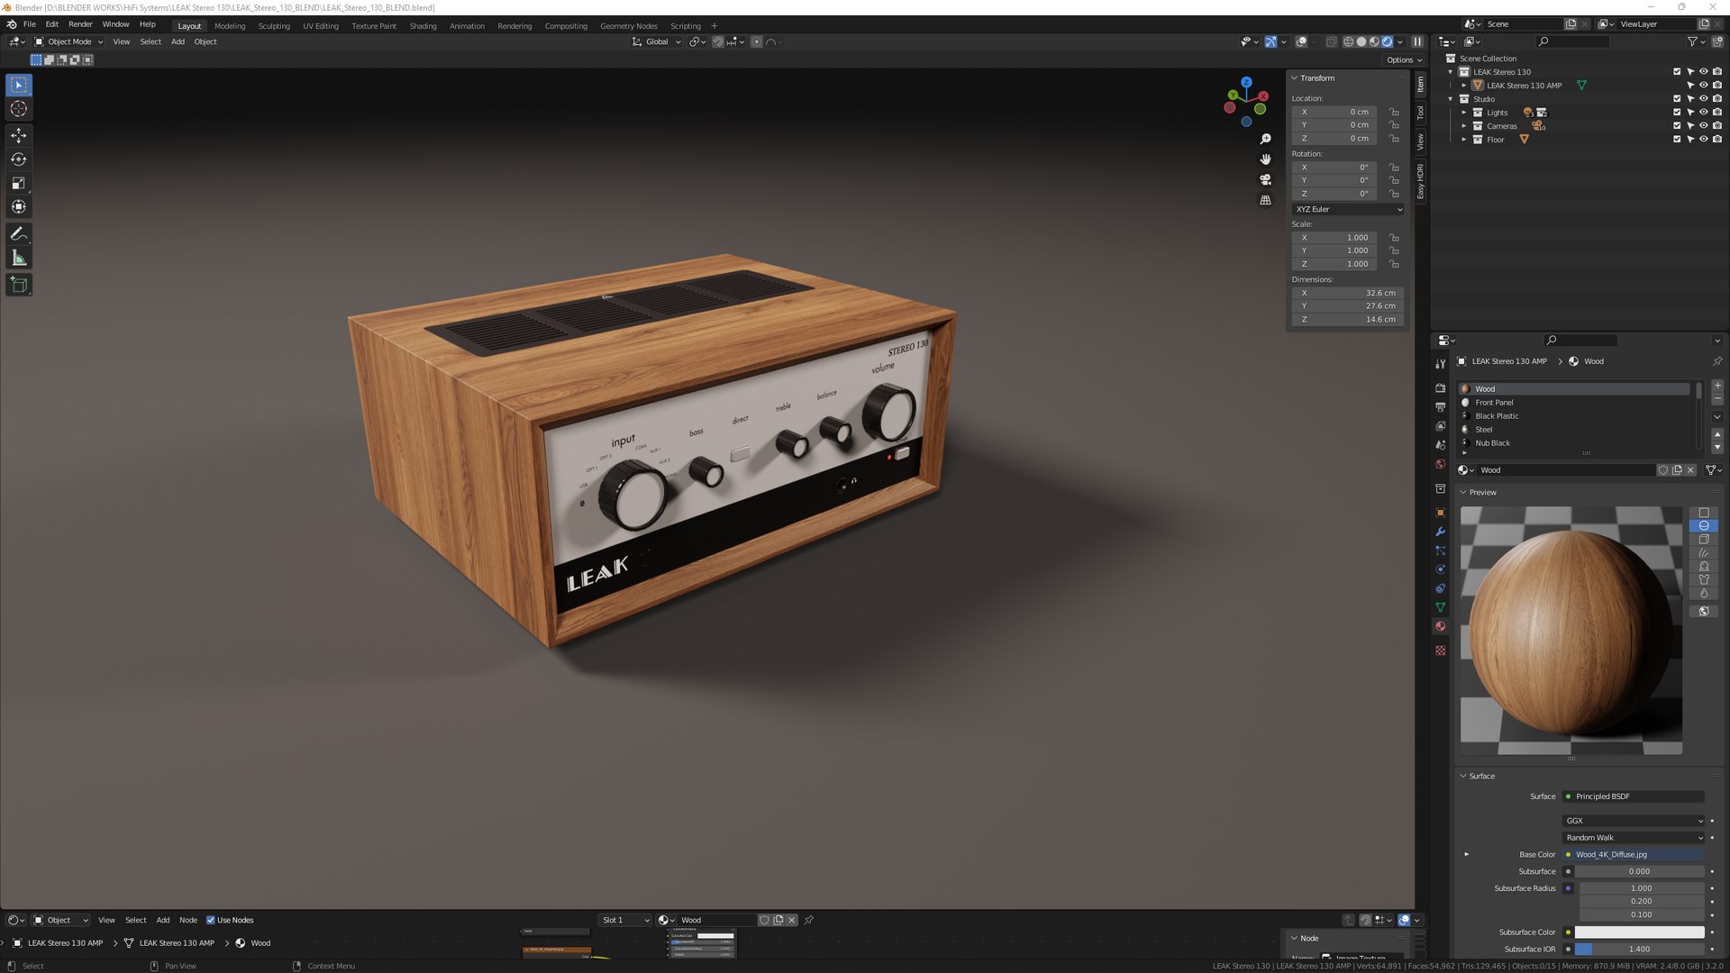The image size is (1730, 973).
Task: Open the Tool properties tab (wrench screwdriver)
Action: (x=1440, y=364)
